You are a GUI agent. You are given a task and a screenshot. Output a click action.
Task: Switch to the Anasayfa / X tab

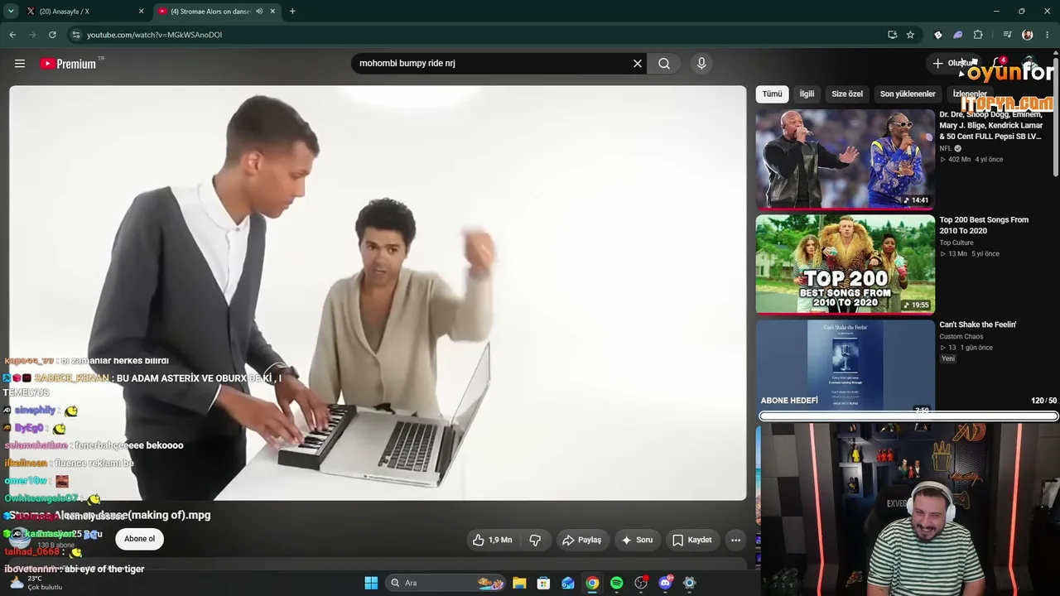point(85,12)
